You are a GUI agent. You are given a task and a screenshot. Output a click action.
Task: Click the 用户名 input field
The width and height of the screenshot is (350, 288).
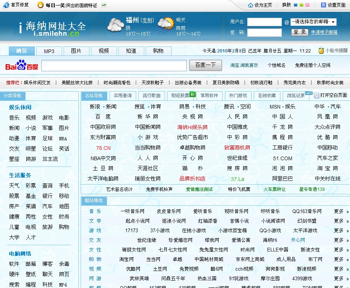pos(264,22)
